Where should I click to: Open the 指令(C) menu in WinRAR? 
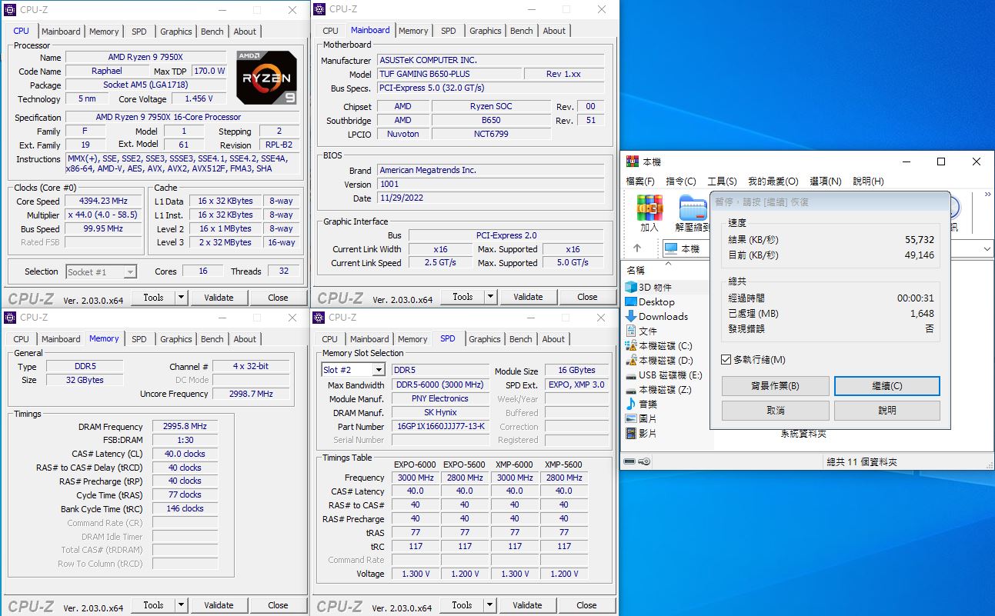pos(681,181)
